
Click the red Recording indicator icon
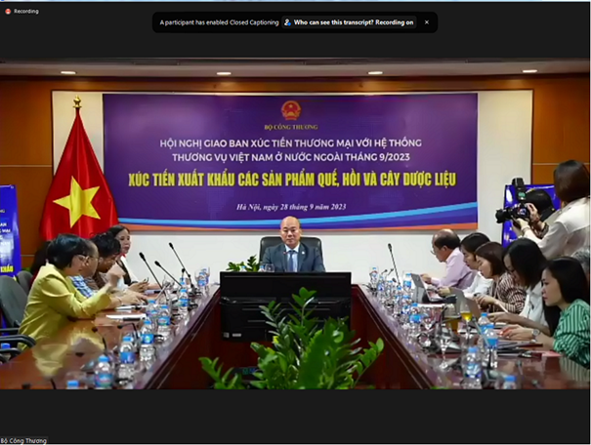point(8,12)
